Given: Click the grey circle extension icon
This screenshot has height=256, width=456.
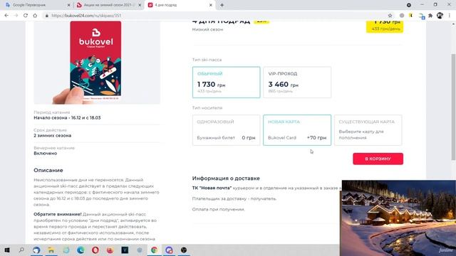Looking at the screenshot, I should tap(402, 16).
